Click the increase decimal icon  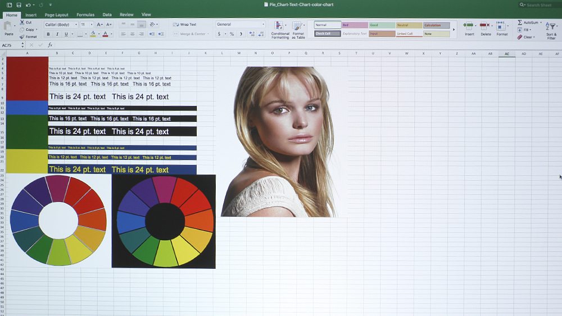point(252,34)
